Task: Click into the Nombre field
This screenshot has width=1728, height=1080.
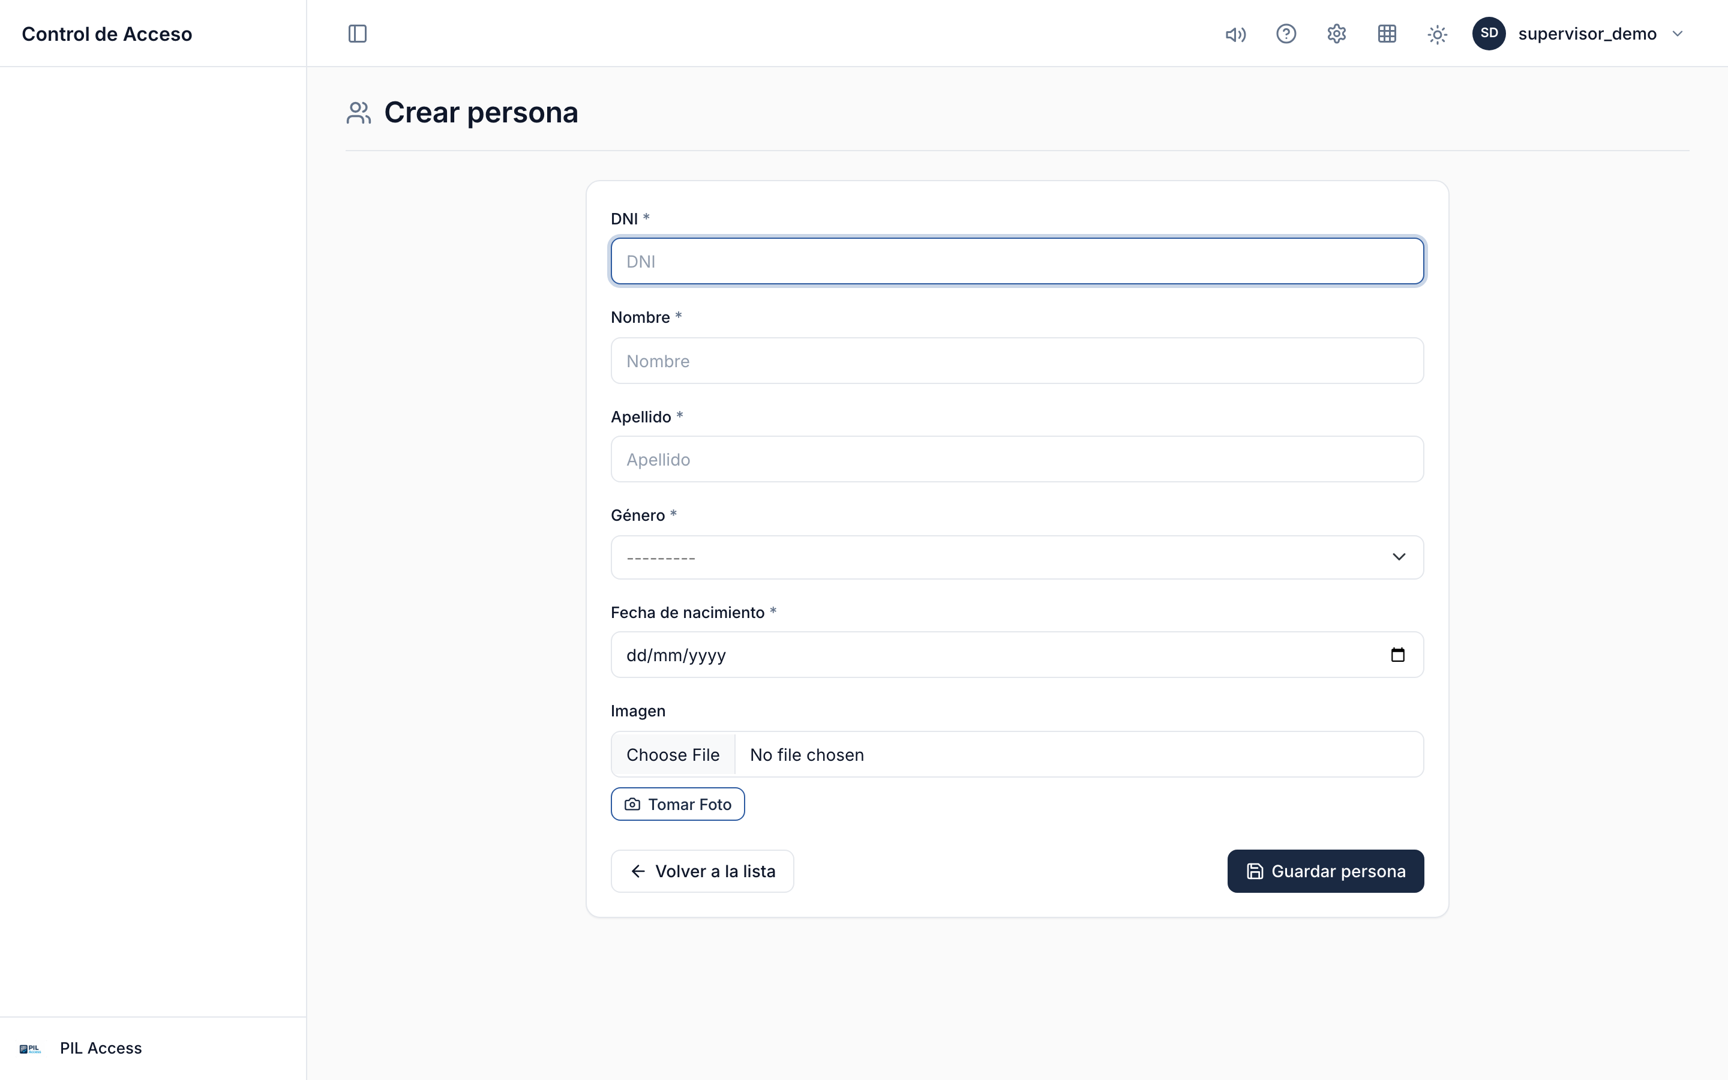Action: point(1017,361)
